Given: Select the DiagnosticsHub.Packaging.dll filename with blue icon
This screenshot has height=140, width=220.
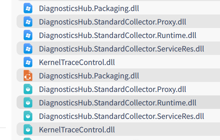Looking at the screenshot, I should click(89, 8).
